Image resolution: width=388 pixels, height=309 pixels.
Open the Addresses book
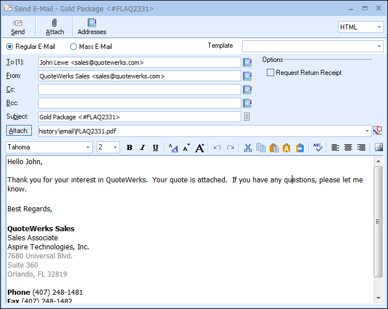pos(92,27)
